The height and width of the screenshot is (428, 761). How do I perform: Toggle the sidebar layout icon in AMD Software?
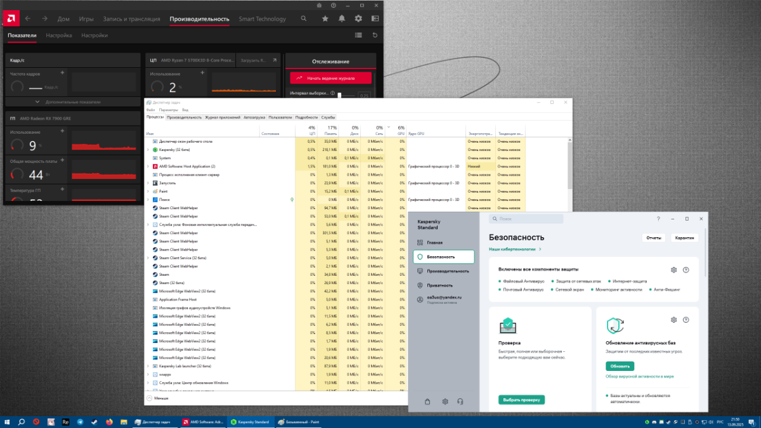coord(375,19)
